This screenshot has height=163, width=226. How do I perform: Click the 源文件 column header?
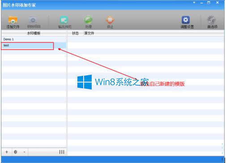click(x=89, y=33)
